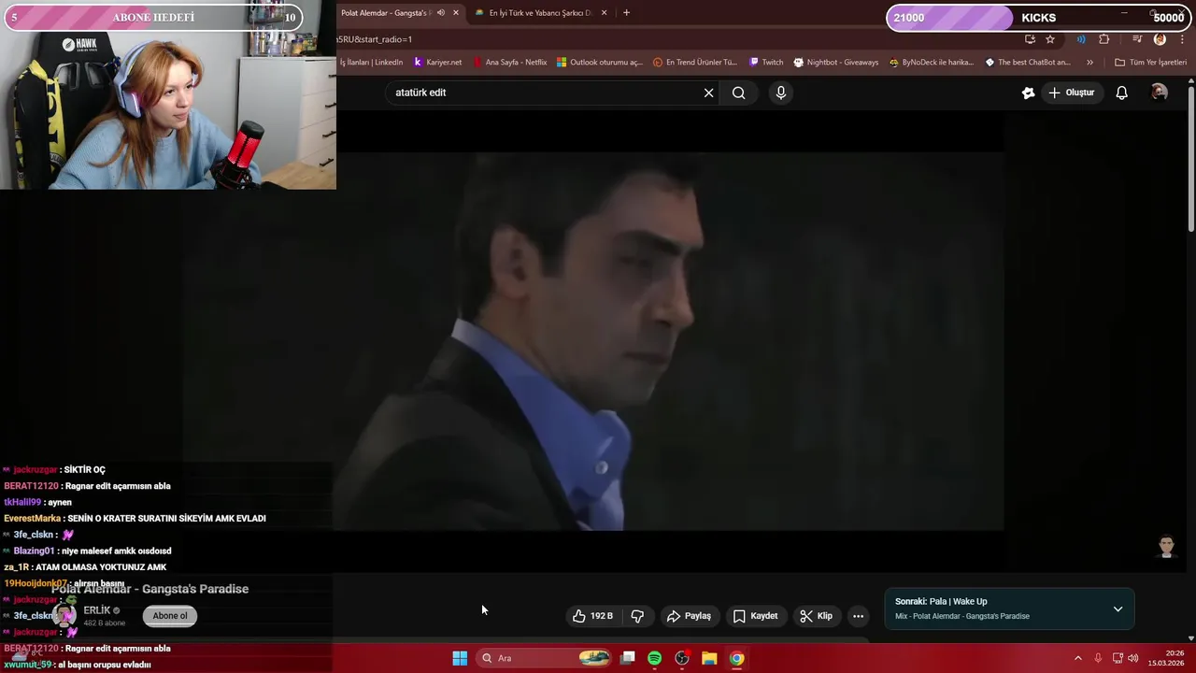This screenshot has width=1196, height=673.
Task: Open the ERLİK channel name link
Action: (x=97, y=610)
